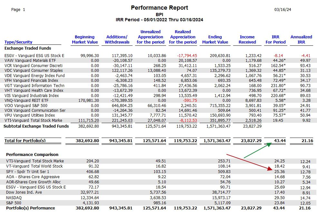Image resolution: width=317 pixels, height=213 pixels.
Task: Click Realized Appreciation for the period header
Action: pyautogui.click(x=183, y=37)
